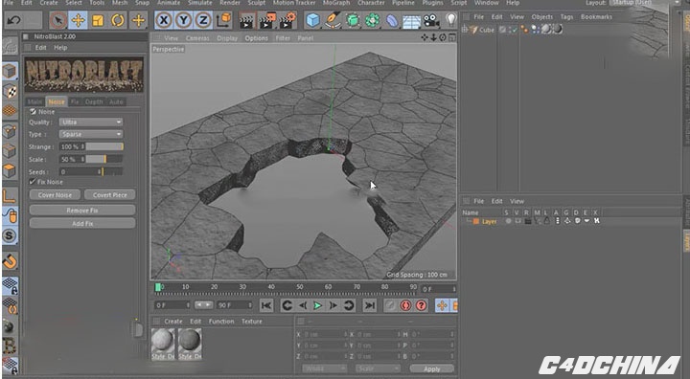
Task: Switch to the Depth tab in NitroBlast
Action: [x=94, y=101]
